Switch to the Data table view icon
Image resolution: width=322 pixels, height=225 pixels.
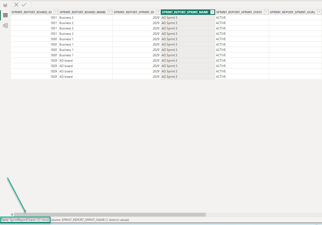click(5, 15)
